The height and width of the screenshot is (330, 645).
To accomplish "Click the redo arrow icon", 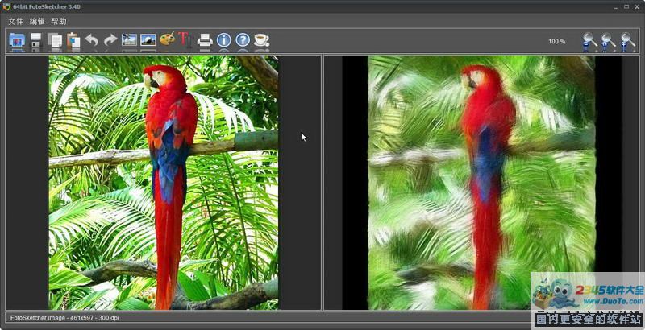I will click(110, 40).
